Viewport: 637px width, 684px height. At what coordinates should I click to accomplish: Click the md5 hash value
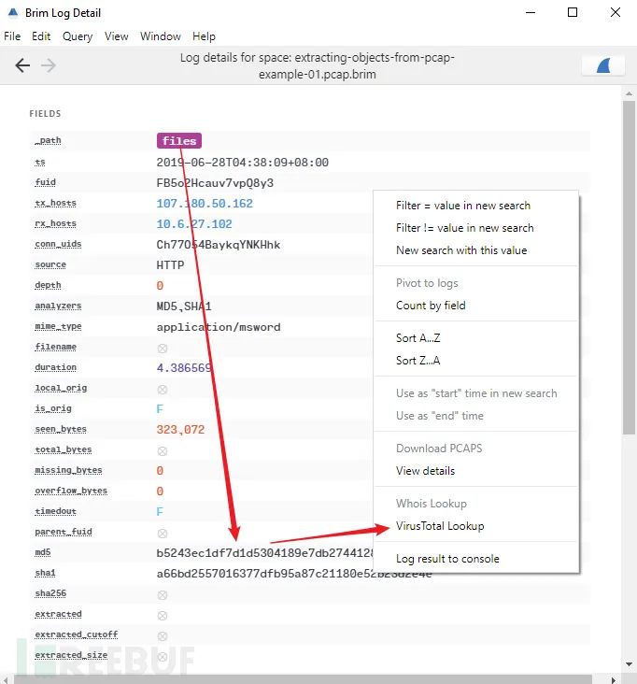coord(264,552)
